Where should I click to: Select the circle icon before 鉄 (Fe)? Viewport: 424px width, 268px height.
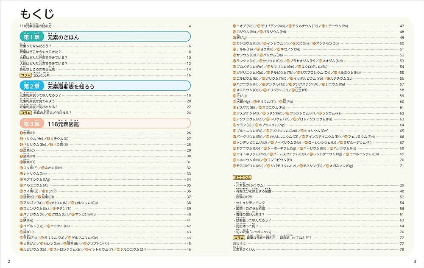click(x=21, y=220)
